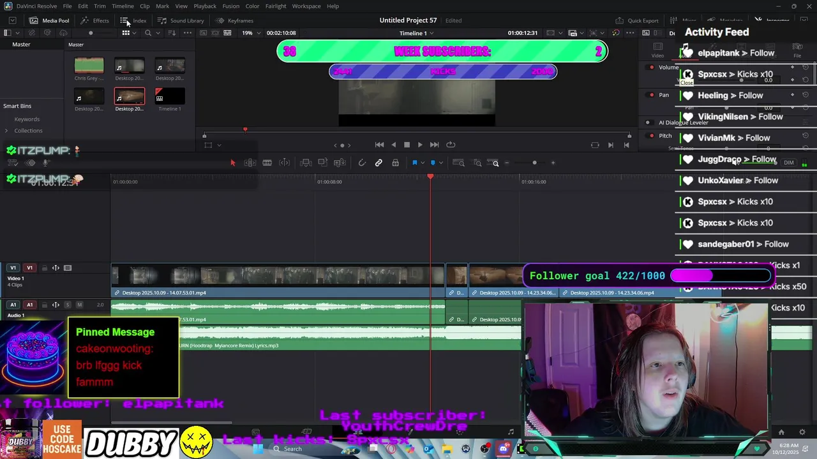Screen dimensions: 817x459
Task: Toggle loop playback
Action: pos(451,145)
